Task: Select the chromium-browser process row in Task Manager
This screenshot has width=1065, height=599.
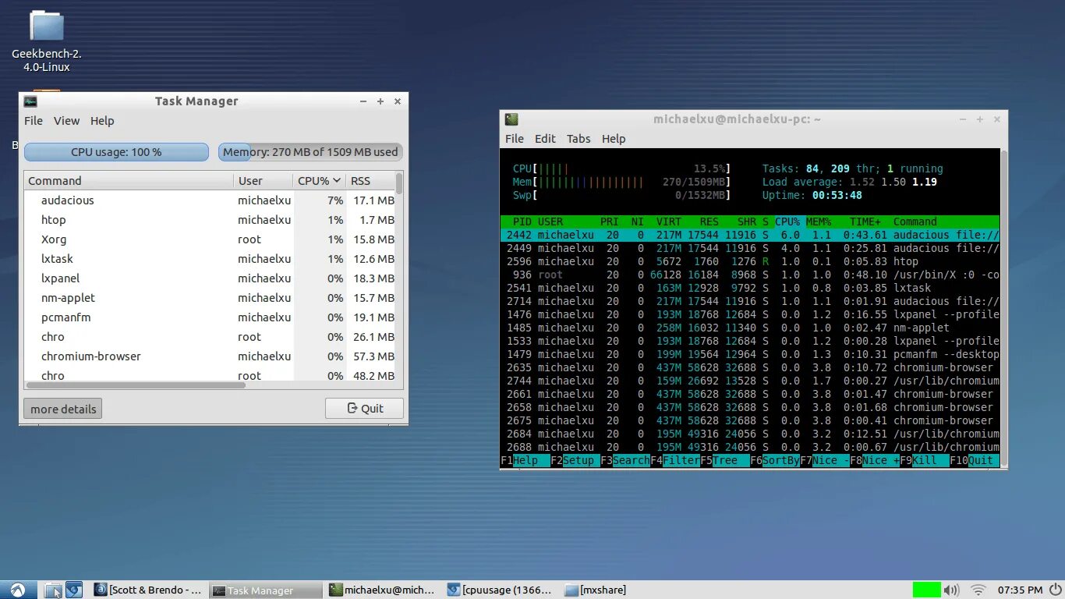Action: pos(211,356)
